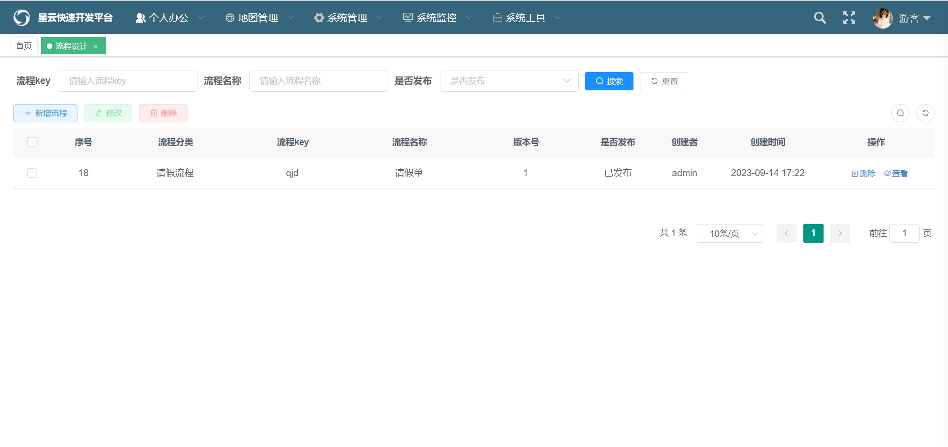Expand the 是否发布 dropdown
This screenshot has height=447, width=948.
(x=509, y=81)
